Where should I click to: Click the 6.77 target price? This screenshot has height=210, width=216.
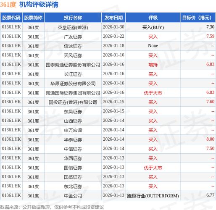(210, 195)
